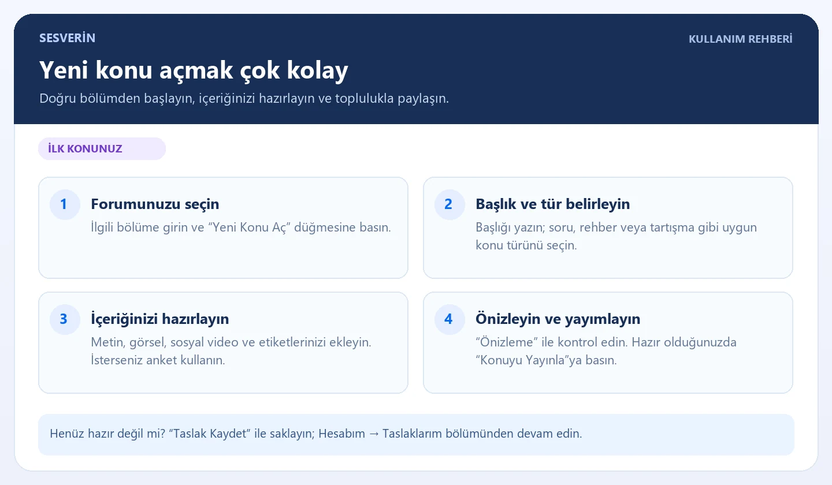Image resolution: width=832 pixels, height=485 pixels.
Task: Click the "Forumunuzu seçin" step title
Action: pyautogui.click(x=155, y=204)
